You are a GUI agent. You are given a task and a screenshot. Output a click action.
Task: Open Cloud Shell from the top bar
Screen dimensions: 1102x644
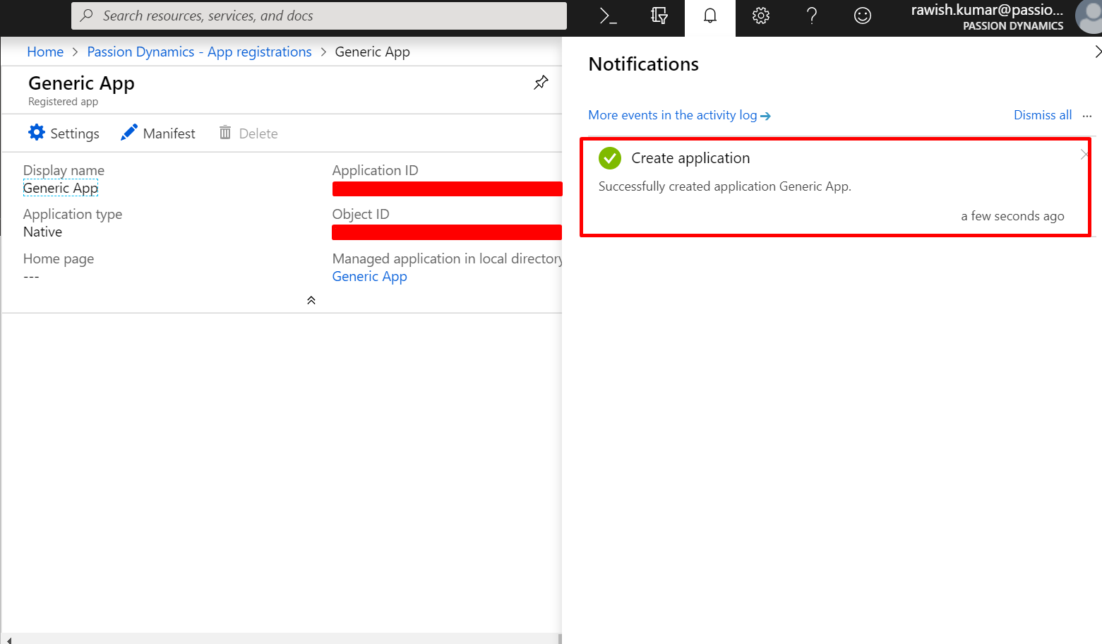point(608,16)
